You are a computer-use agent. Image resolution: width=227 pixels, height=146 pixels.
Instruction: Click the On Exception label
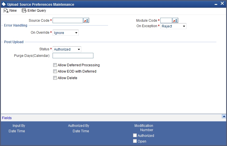click(x=147, y=26)
